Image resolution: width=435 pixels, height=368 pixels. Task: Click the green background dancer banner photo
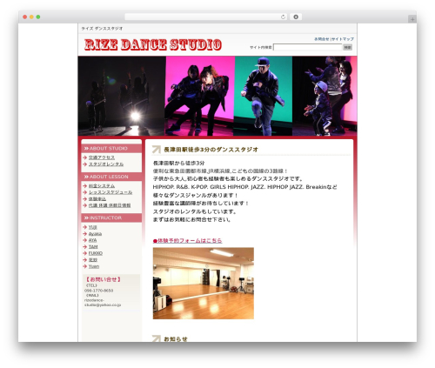coord(264,96)
